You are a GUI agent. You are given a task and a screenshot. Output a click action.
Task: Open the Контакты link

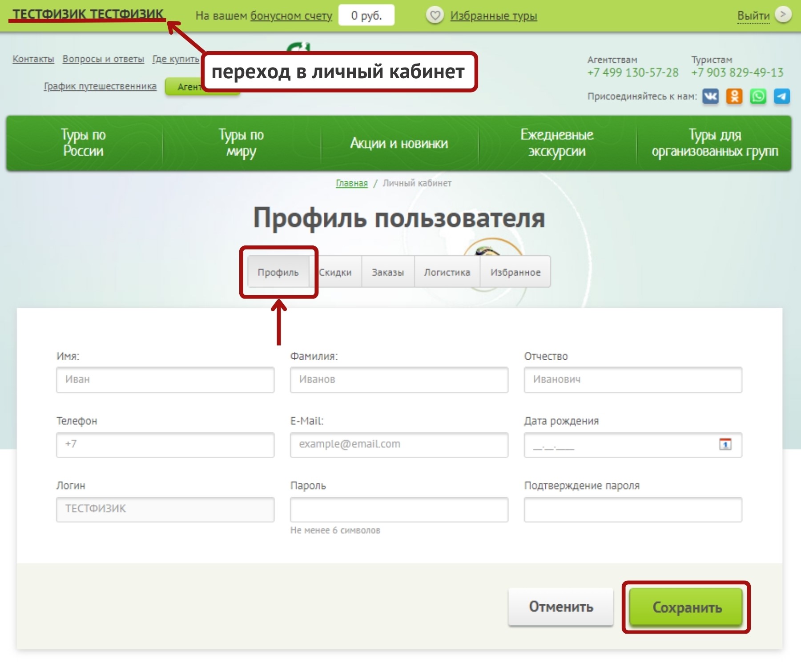tap(33, 59)
